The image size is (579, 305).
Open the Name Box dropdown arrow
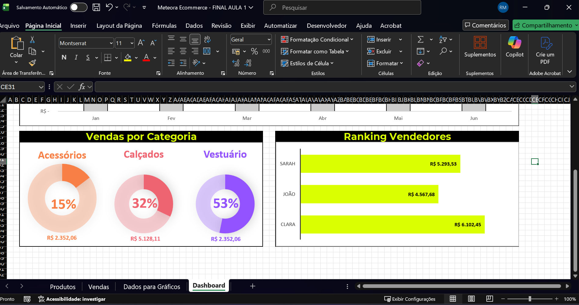click(x=41, y=87)
